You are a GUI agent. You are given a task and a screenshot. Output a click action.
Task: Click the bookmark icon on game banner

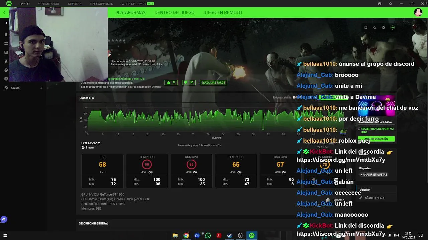(365, 28)
